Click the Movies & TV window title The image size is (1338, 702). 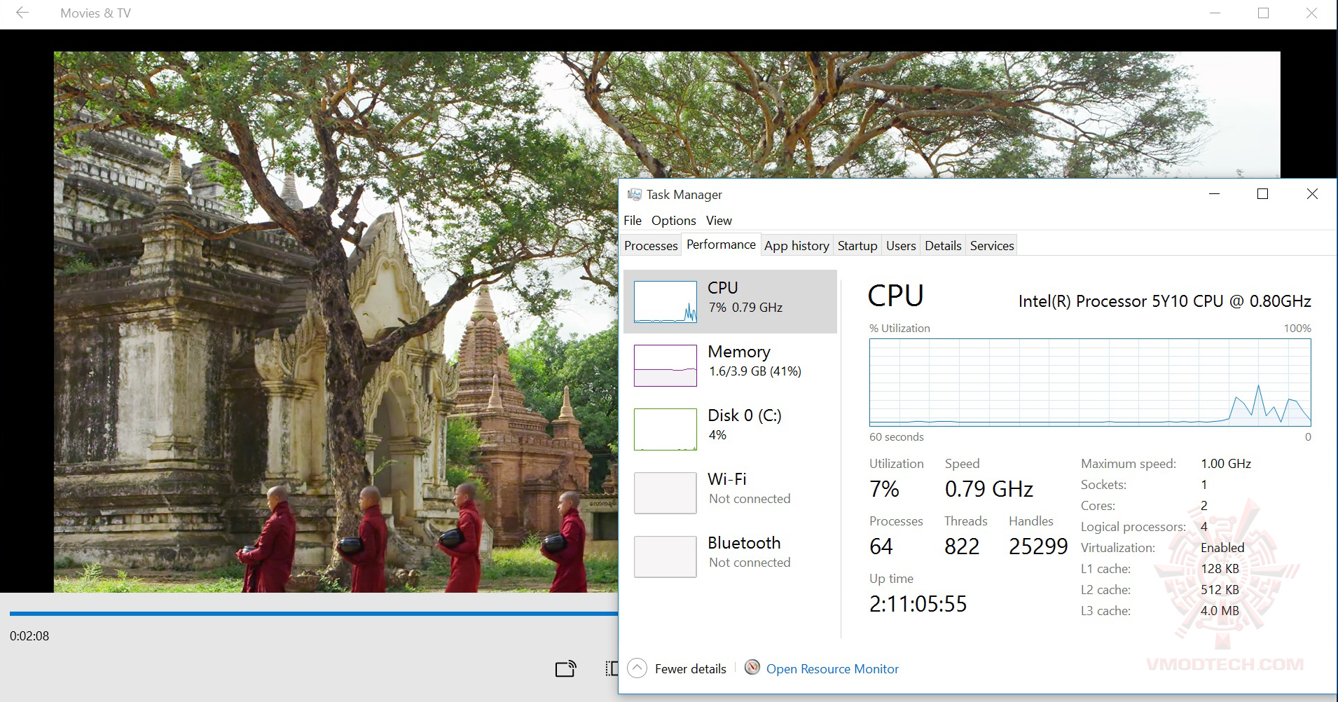click(95, 13)
